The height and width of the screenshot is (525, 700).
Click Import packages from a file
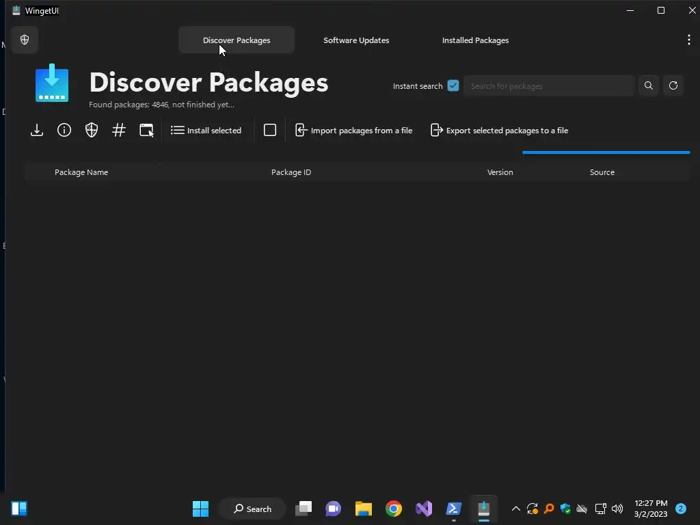click(353, 130)
